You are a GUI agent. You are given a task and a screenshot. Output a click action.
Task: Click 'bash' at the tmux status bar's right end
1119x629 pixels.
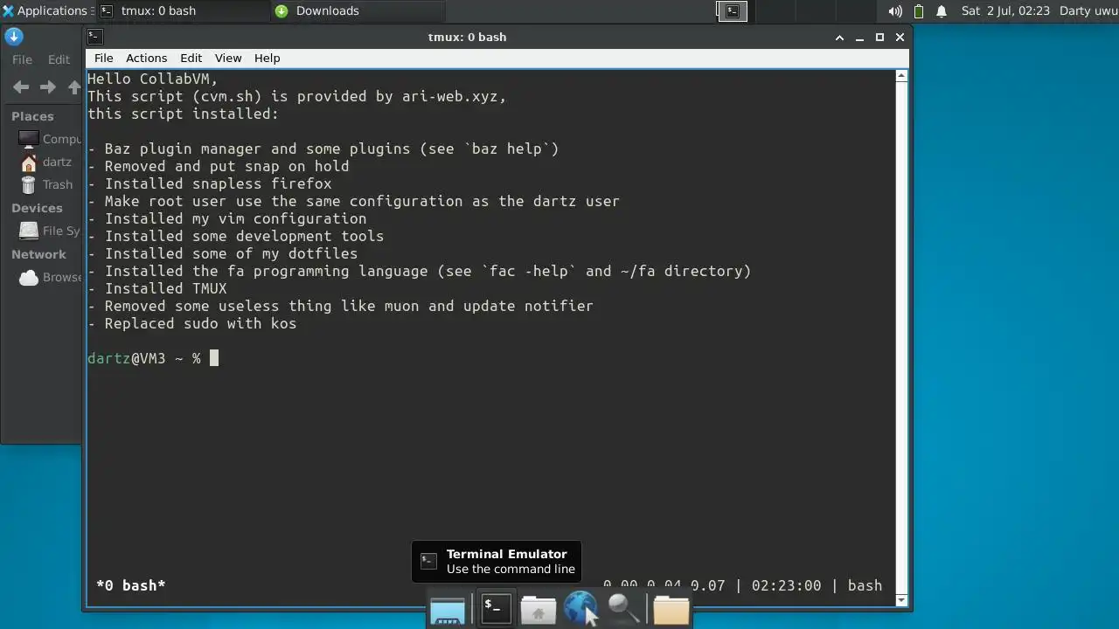click(865, 585)
